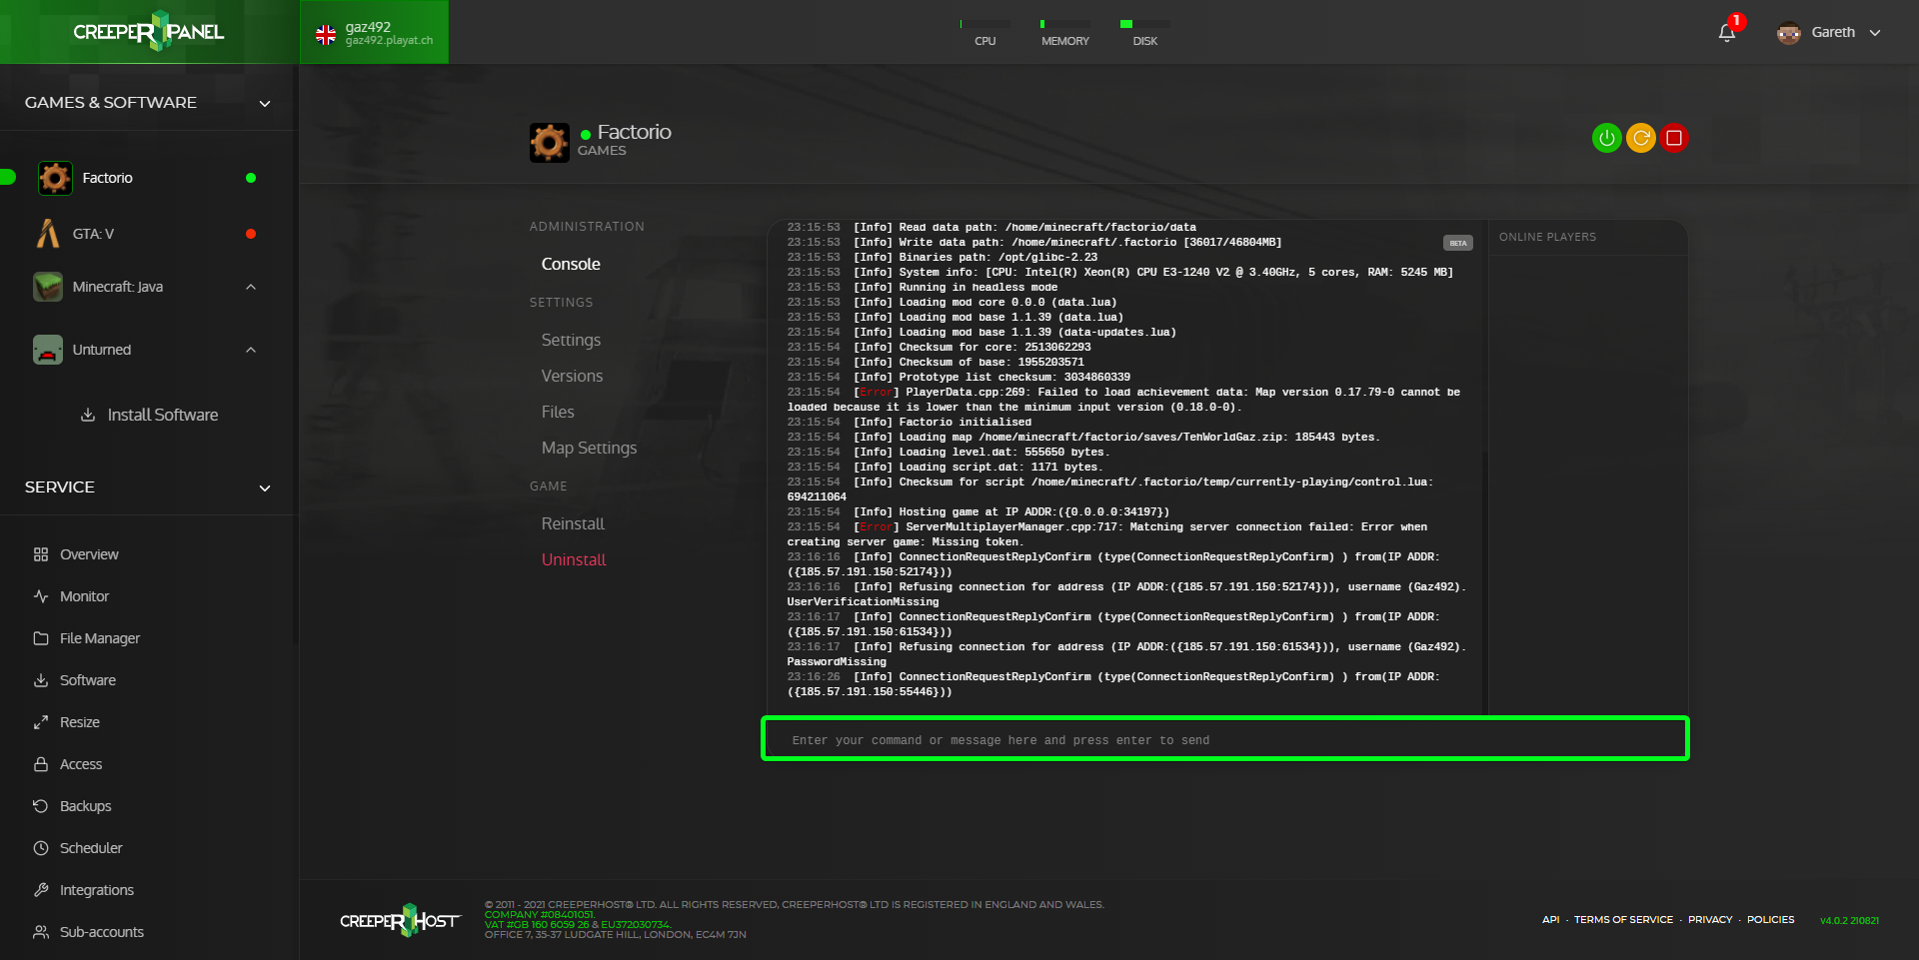Viewport: 1919px width, 960px height.
Task: Click the Install Software download icon
Action: tap(88, 415)
